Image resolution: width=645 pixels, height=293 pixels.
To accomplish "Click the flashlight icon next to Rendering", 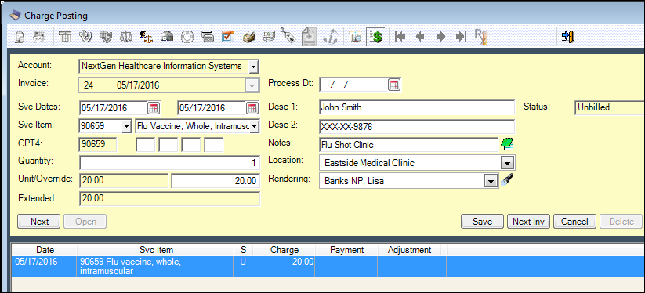I will (x=506, y=179).
